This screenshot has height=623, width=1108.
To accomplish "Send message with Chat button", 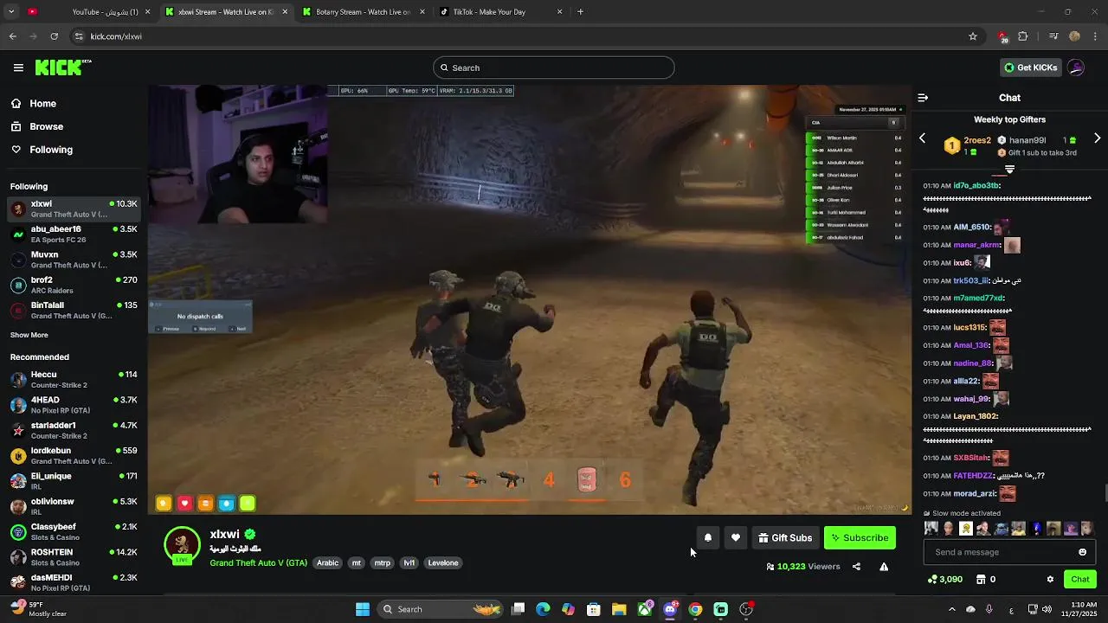I will tap(1079, 579).
